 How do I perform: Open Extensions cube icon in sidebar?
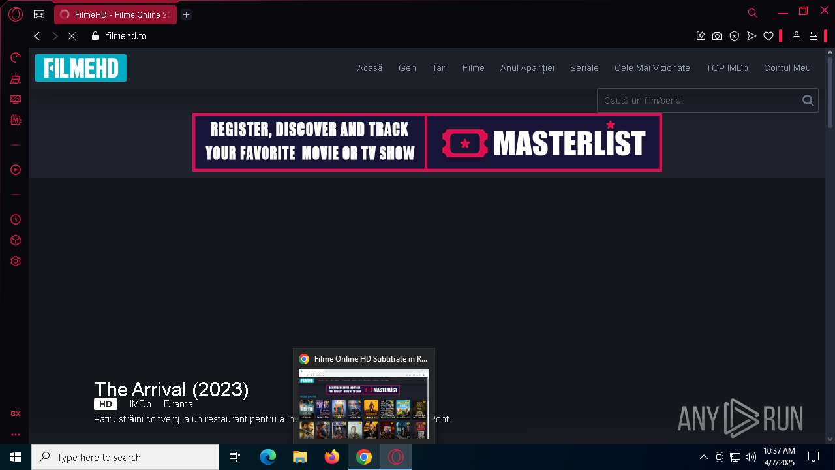pos(16,240)
